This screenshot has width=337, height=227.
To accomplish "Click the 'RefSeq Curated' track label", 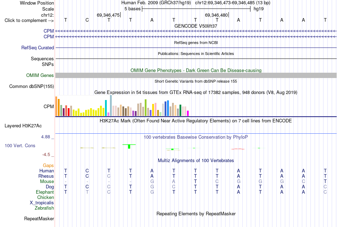I will 37,48.
